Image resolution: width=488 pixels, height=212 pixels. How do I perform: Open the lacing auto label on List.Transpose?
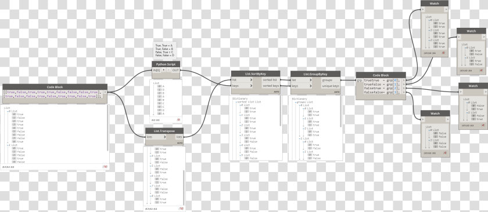180,143
